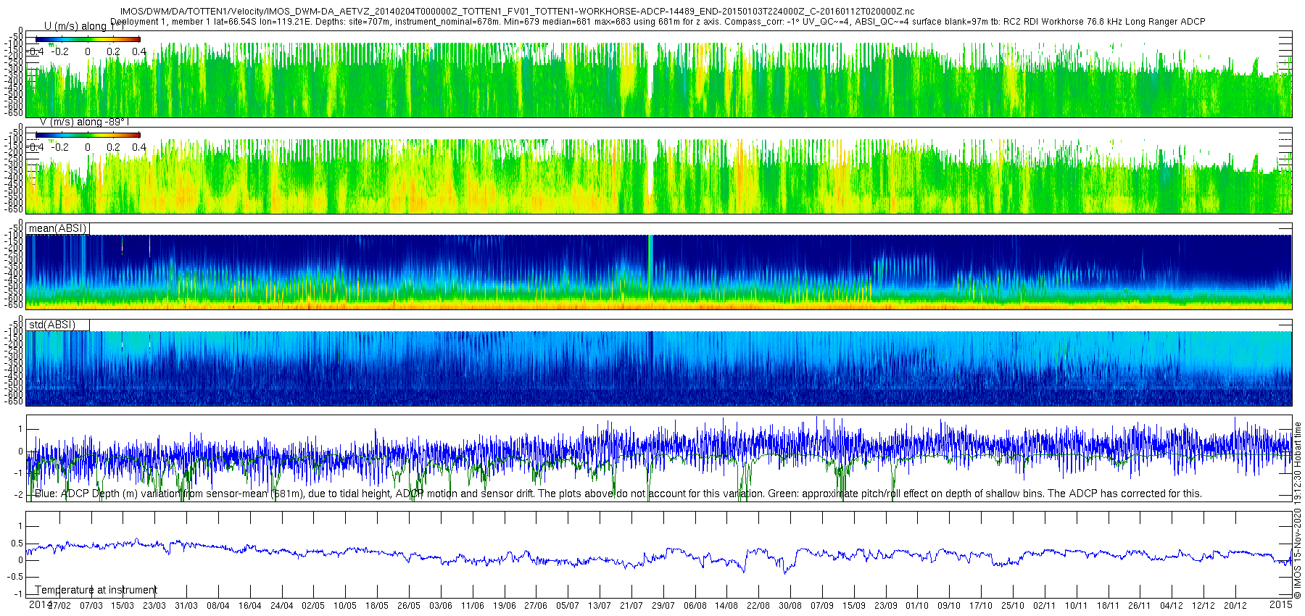Click the 2014 year label on axis
The image size is (1305, 616).
click(39, 604)
